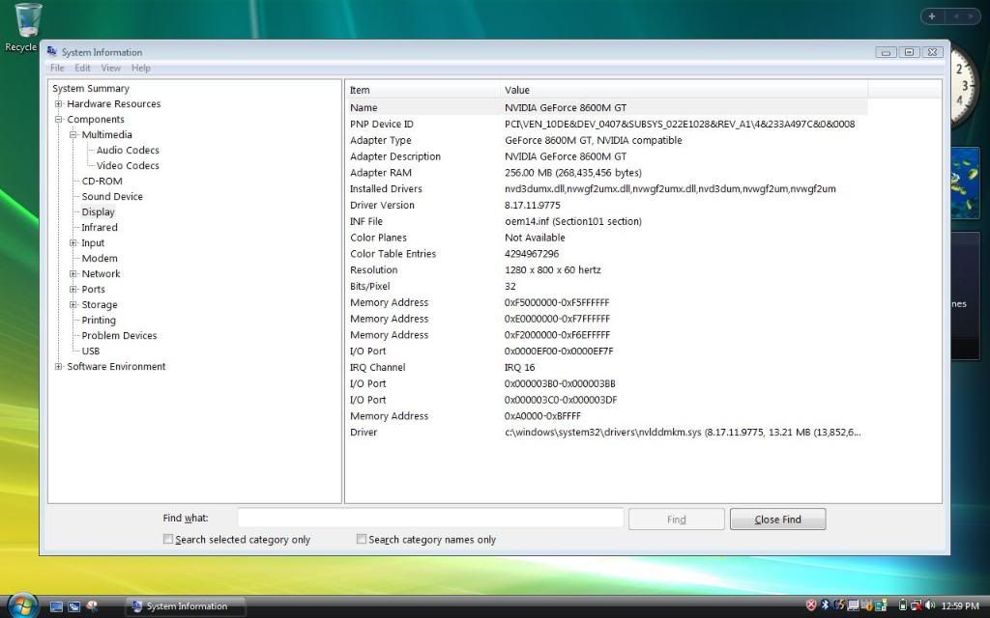Expand the Storage tree node

(73, 305)
